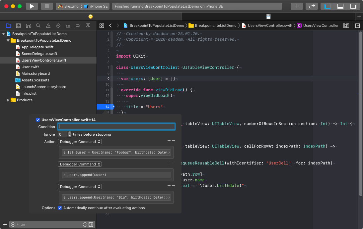Select the Project navigator folder icon
The image size is (363, 229).
click(x=8, y=25)
